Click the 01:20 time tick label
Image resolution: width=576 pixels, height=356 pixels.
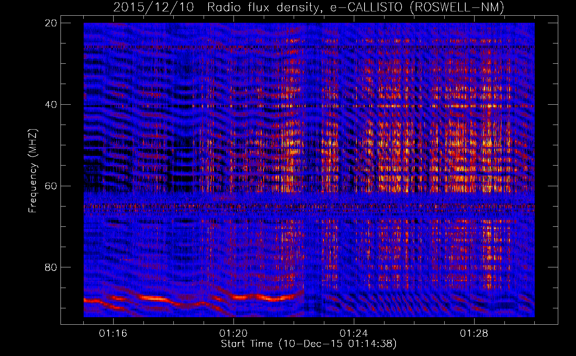(234, 334)
